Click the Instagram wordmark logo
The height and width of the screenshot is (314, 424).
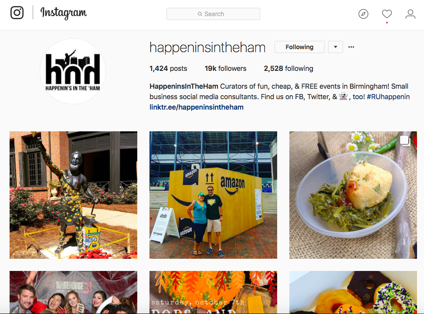click(64, 13)
